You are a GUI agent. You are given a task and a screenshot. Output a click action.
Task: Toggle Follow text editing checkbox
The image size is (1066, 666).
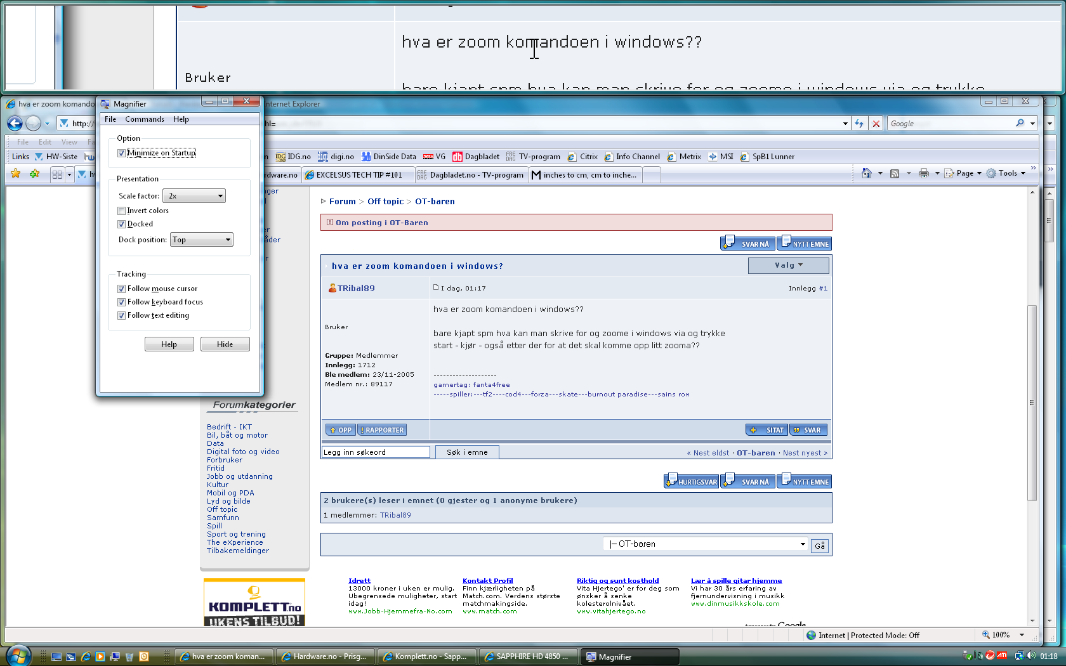pos(121,315)
